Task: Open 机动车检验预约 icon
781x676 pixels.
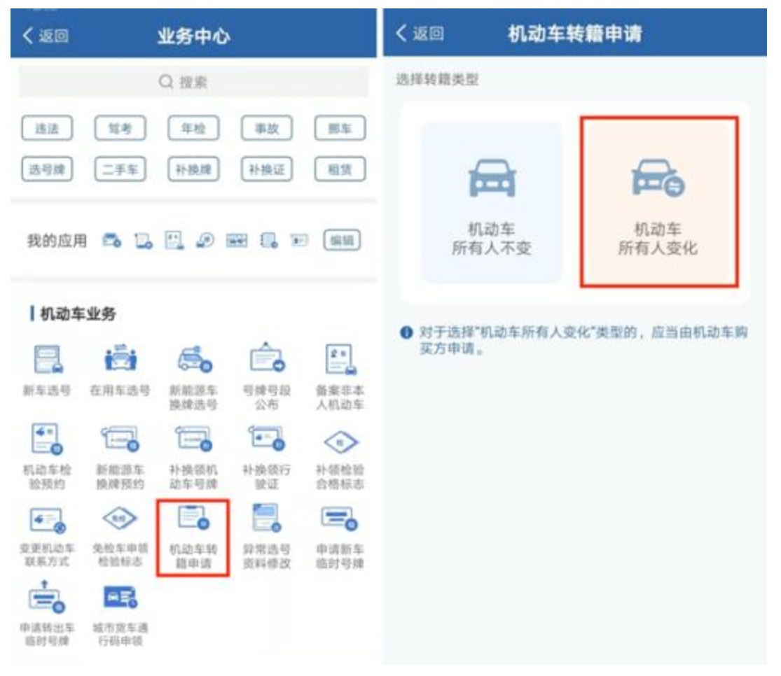Action: [x=47, y=455]
